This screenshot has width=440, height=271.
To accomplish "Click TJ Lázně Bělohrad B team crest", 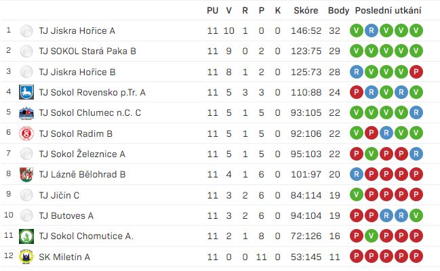I will tap(26, 174).
